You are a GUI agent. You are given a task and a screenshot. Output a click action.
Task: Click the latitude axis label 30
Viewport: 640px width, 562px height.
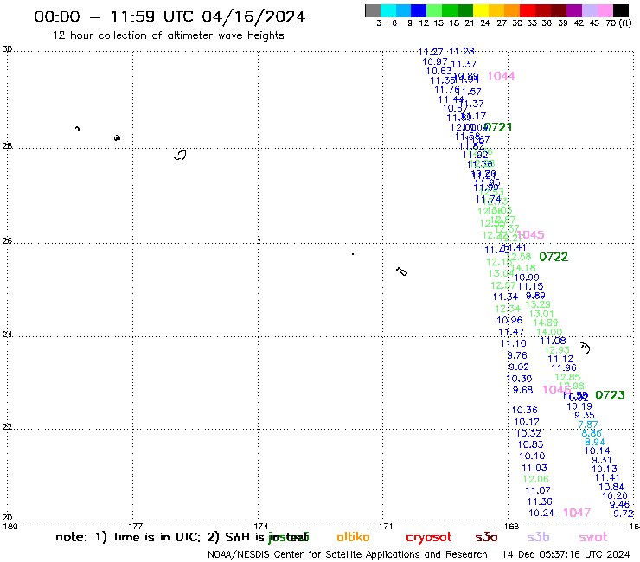(x=7, y=49)
